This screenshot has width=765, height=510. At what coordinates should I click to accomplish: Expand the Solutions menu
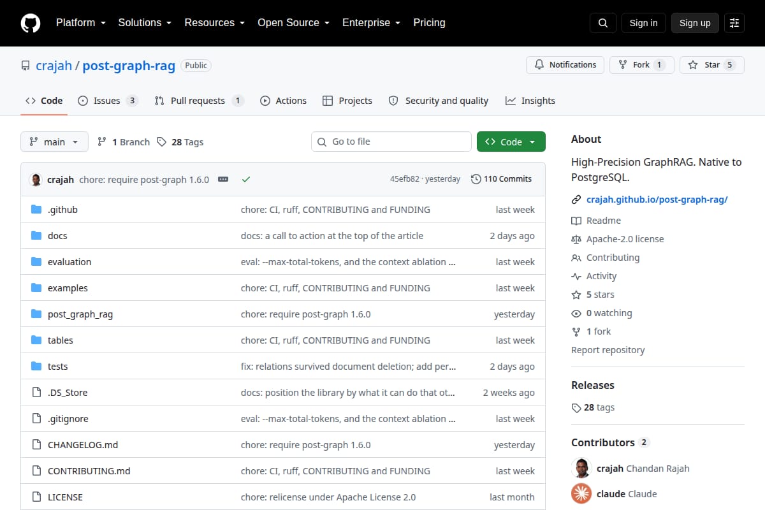click(x=145, y=22)
